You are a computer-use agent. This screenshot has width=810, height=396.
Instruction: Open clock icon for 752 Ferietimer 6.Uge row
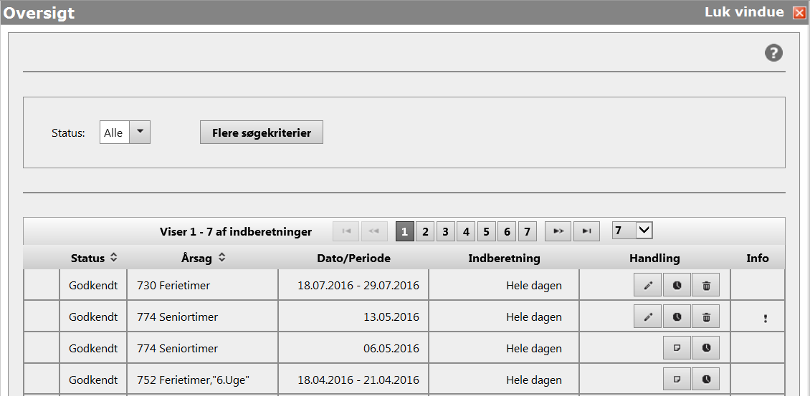[705, 379]
